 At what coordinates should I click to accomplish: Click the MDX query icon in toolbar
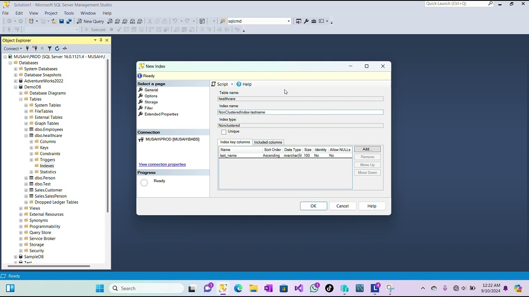coord(118,21)
